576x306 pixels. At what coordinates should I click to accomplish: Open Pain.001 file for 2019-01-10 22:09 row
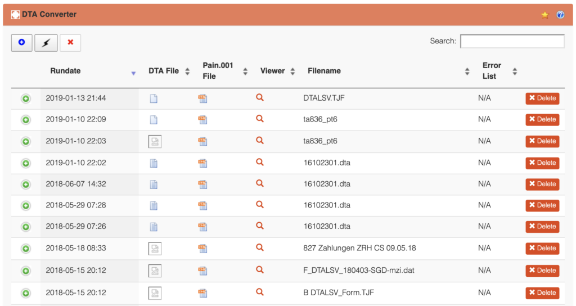202,120
